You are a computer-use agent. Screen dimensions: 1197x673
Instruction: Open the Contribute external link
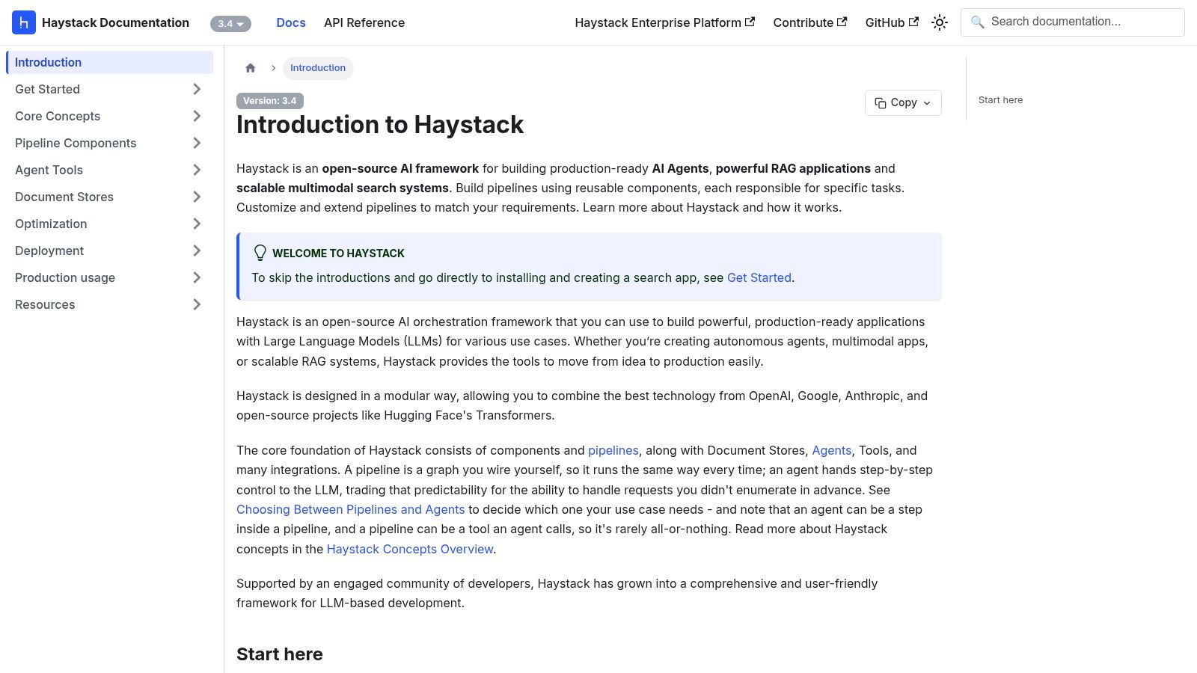[x=809, y=22]
